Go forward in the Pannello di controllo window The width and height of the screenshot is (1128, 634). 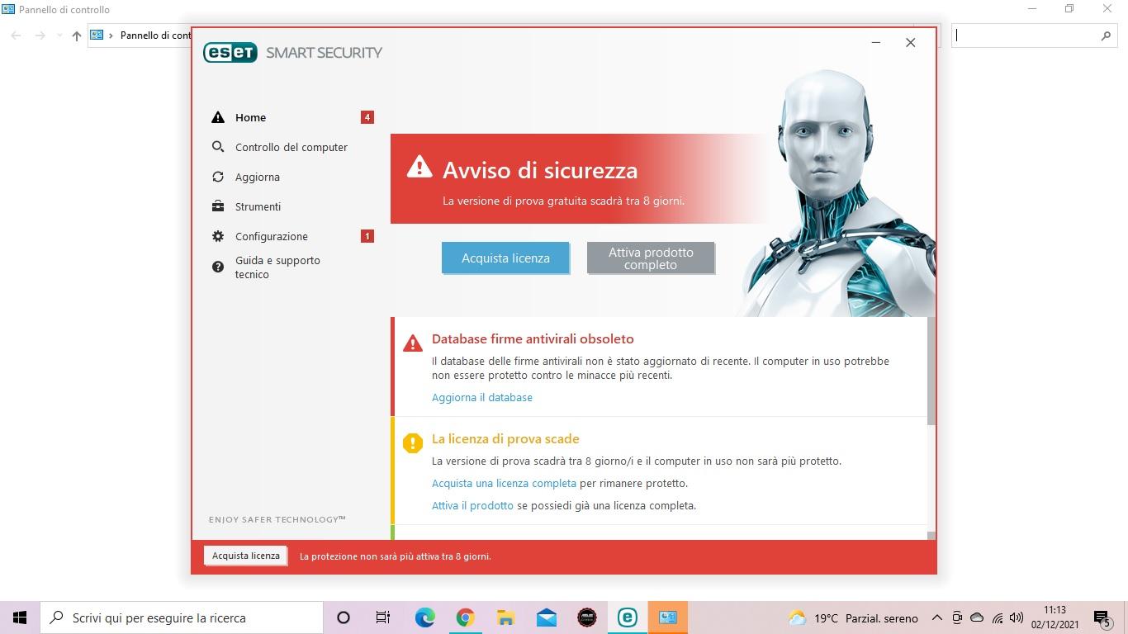[x=40, y=35]
